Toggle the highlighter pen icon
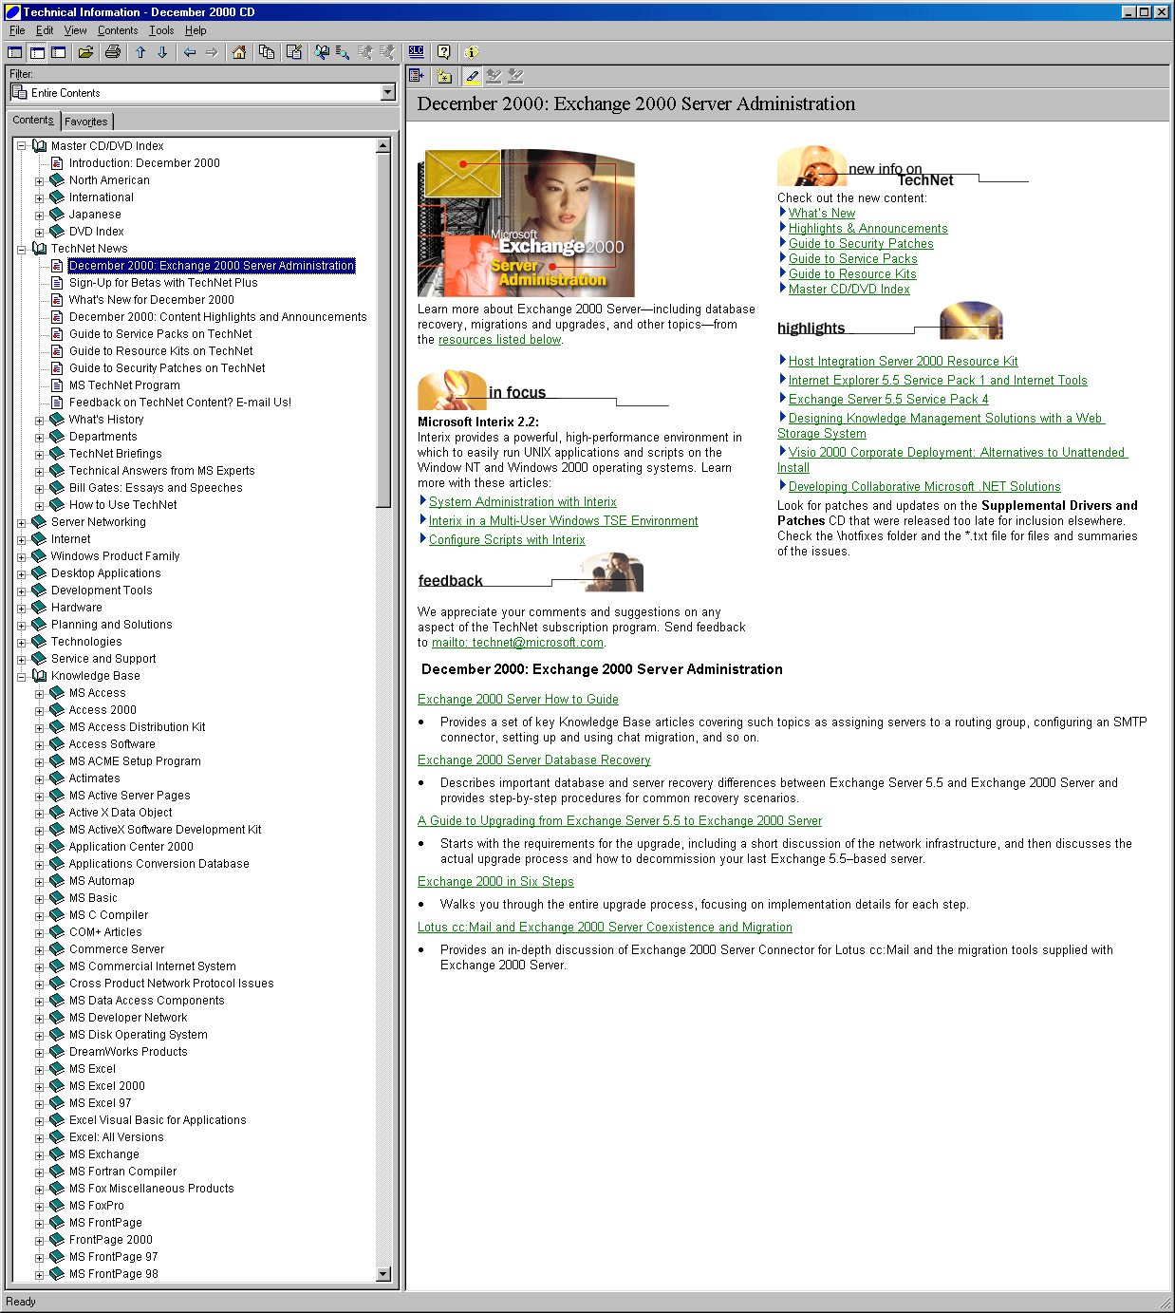 [472, 76]
